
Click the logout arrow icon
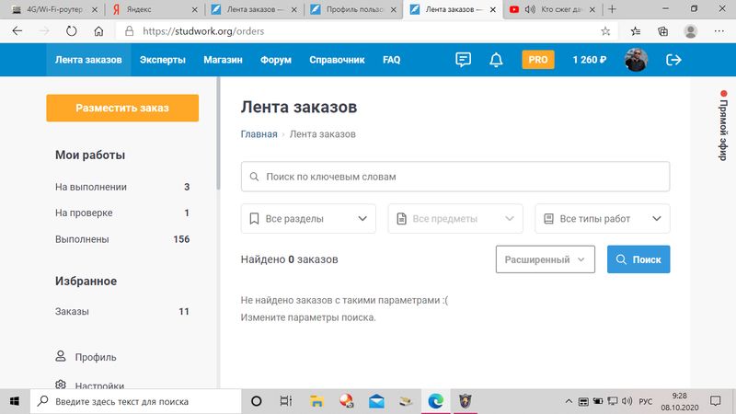point(673,60)
